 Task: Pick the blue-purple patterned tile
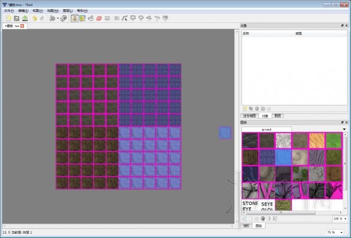[267, 157]
